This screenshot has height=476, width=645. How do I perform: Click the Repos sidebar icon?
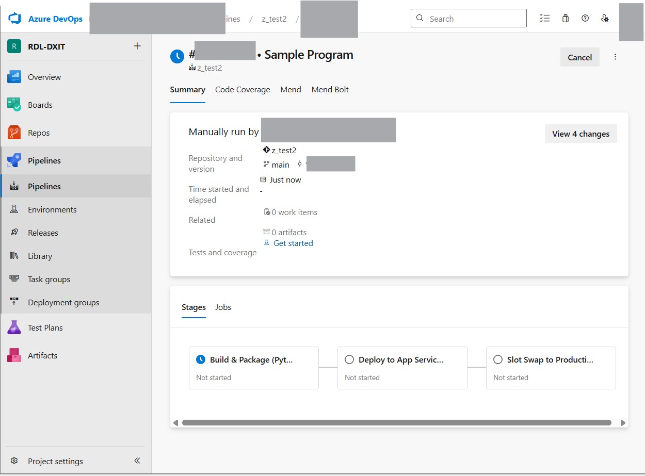click(x=14, y=133)
